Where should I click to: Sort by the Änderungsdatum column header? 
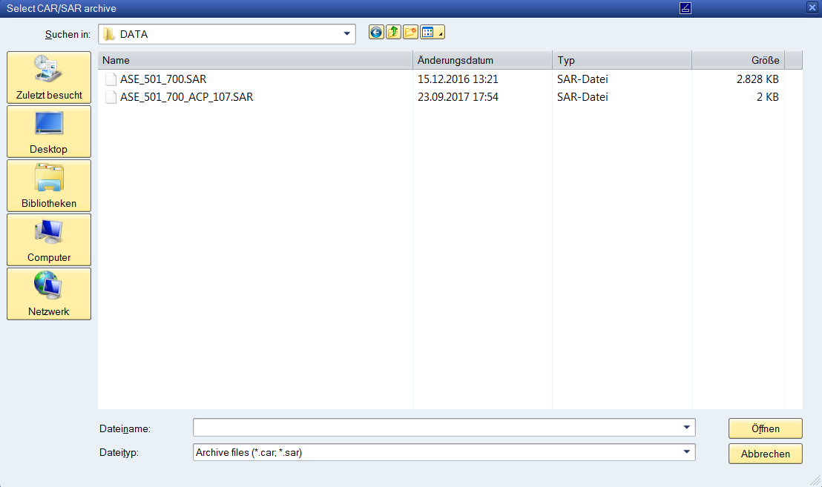[x=481, y=60]
